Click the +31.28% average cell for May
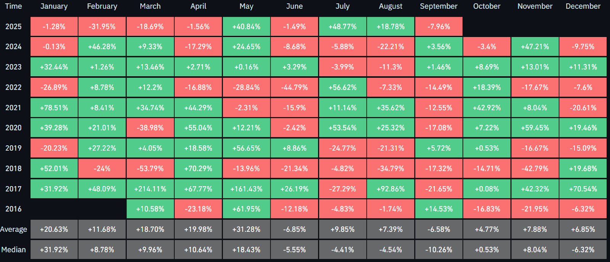This screenshot has width=610, height=262. (246, 229)
